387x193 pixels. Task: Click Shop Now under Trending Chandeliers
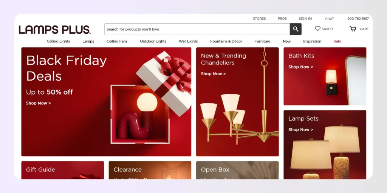coord(213,74)
